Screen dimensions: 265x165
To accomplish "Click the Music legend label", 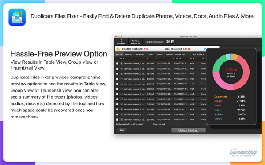I will pyautogui.click(x=217, y=106).
